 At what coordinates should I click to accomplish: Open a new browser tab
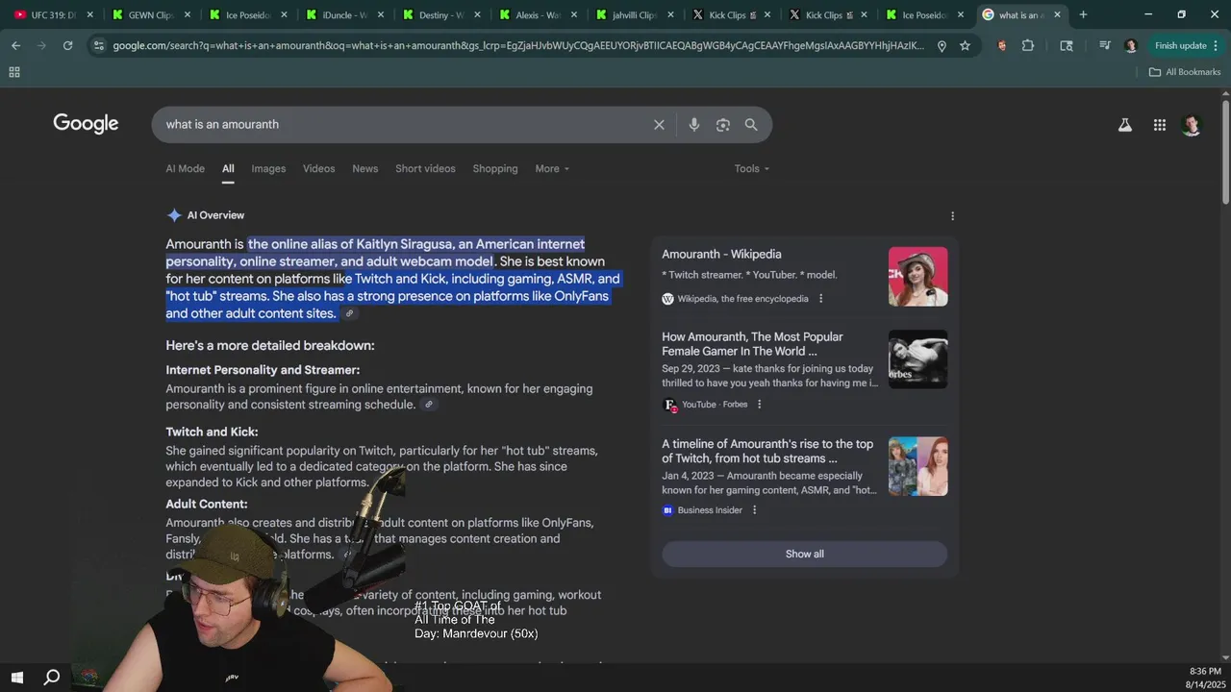tap(1083, 14)
